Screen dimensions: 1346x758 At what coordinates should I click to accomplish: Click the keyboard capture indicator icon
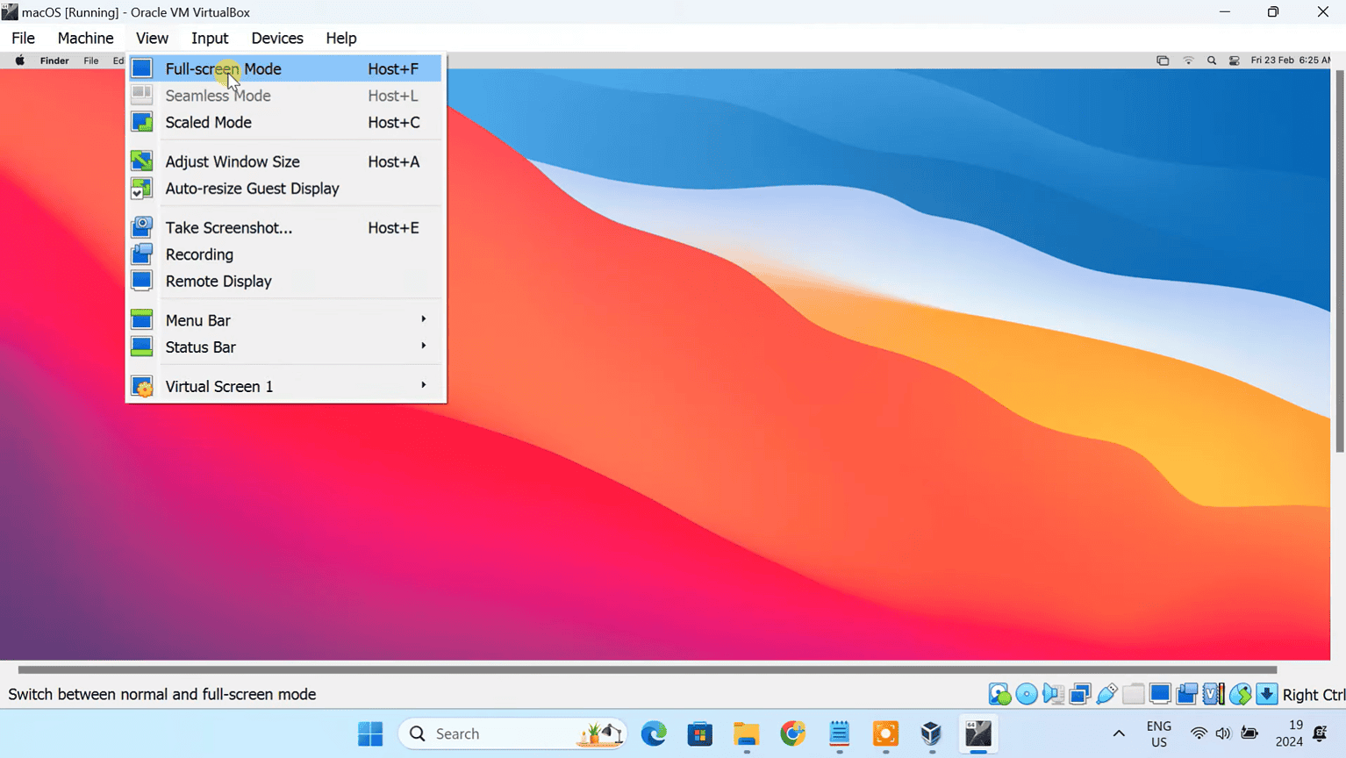point(1267,693)
